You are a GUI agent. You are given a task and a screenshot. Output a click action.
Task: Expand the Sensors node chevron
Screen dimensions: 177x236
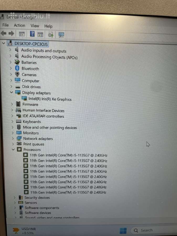tap(15, 203)
